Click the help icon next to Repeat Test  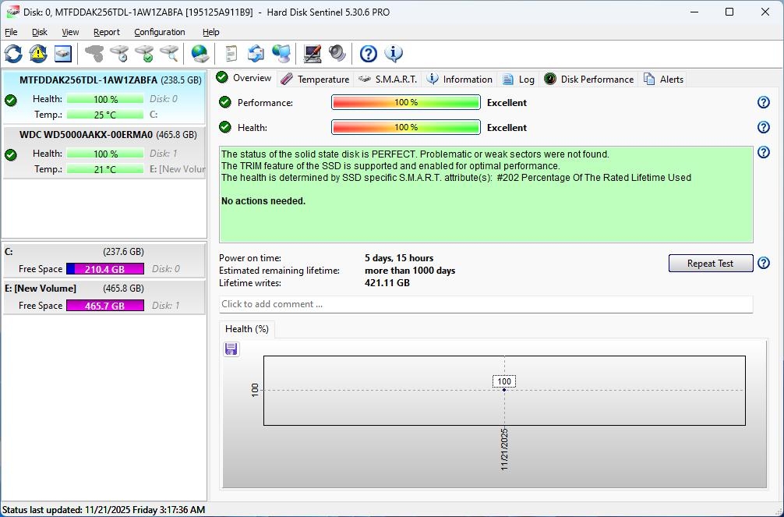[x=764, y=264]
